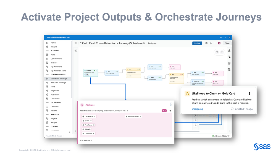Click the refresh icon in journey toolbar
Image resolution: width=276 pixels, height=155 pixels.
(211, 43)
